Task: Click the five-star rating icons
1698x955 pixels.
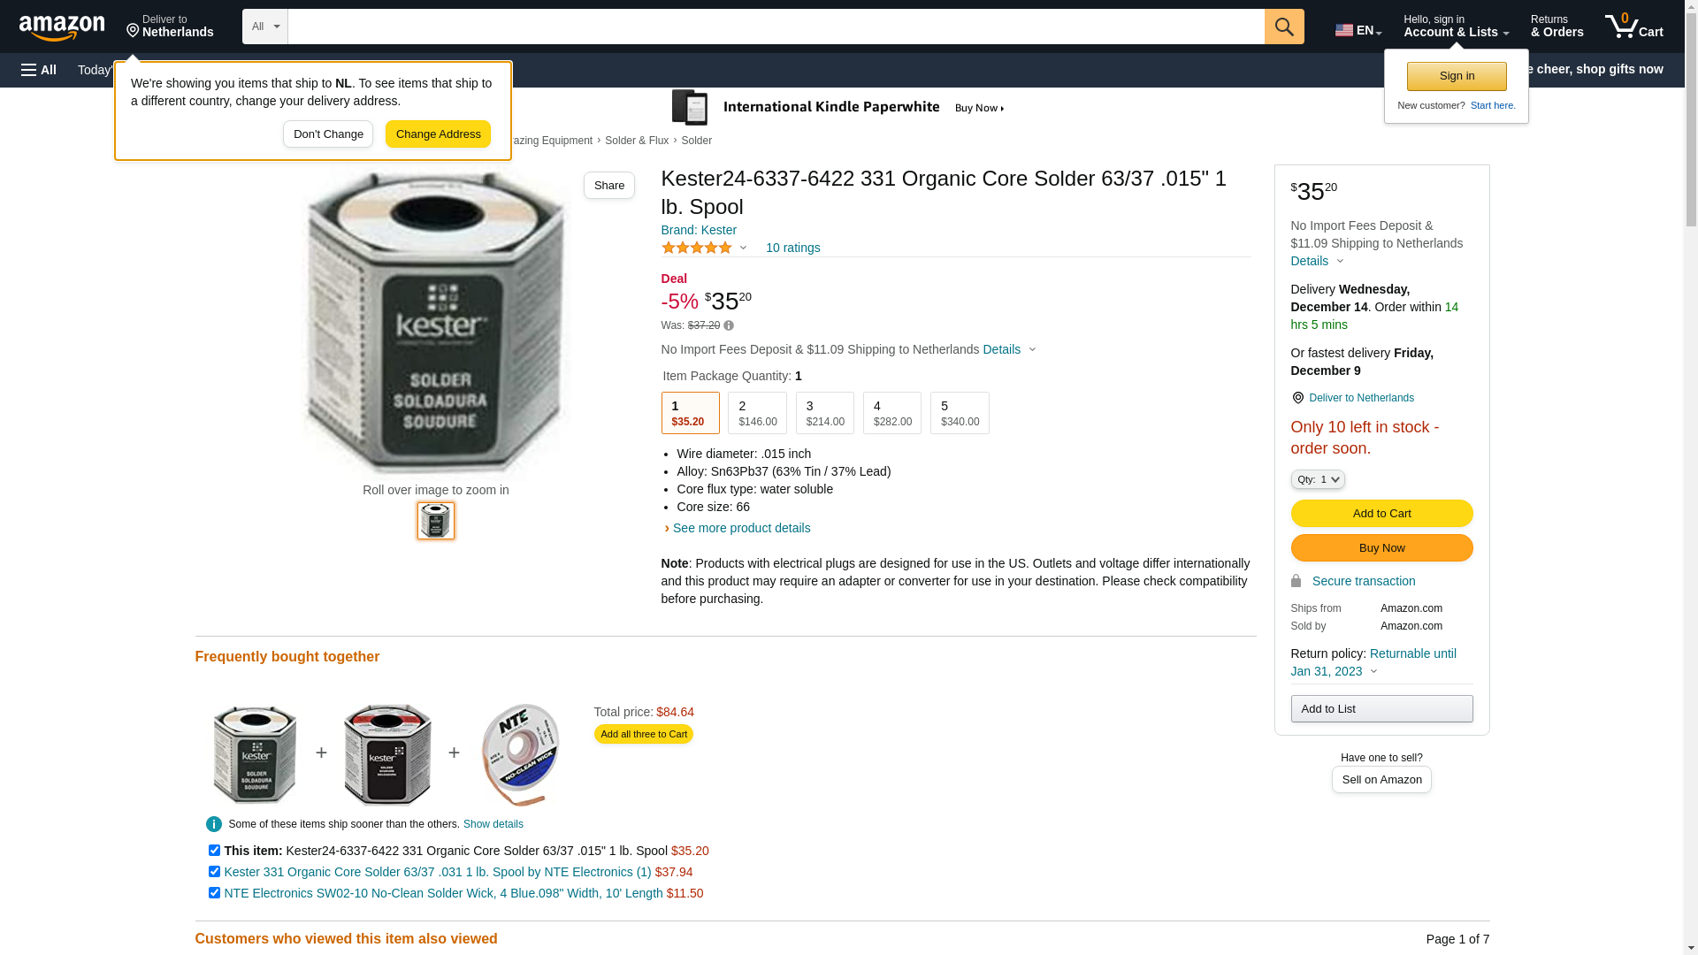Action: [697, 248]
